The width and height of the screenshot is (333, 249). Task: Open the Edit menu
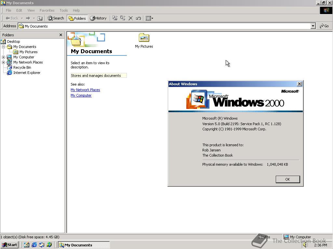(19, 10)
